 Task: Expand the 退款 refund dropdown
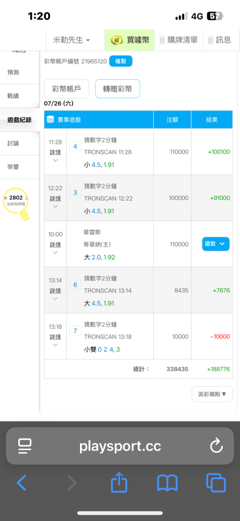tap(216, 244)
